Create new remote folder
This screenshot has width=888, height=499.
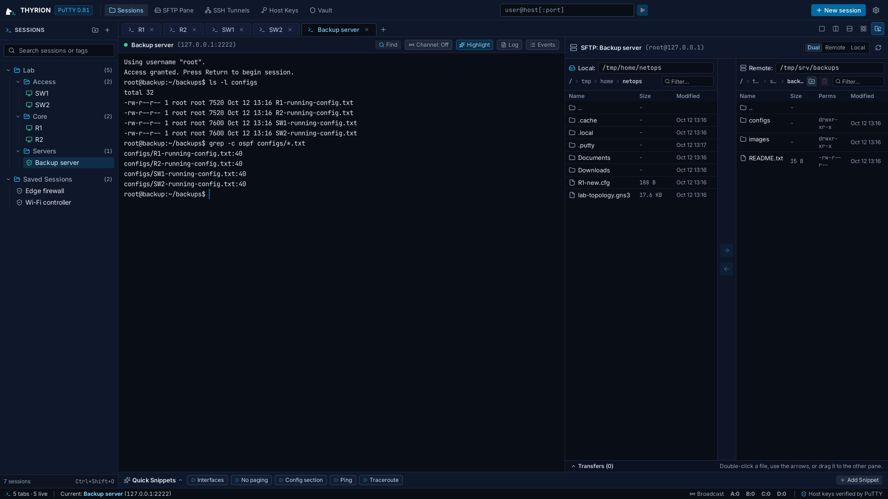click(x=812, y=81)
